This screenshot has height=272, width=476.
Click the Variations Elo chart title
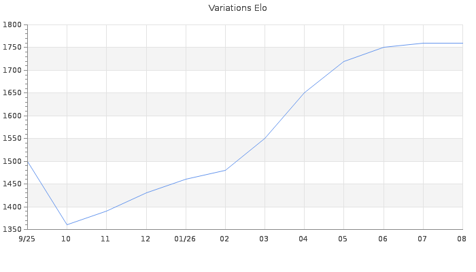238,8
